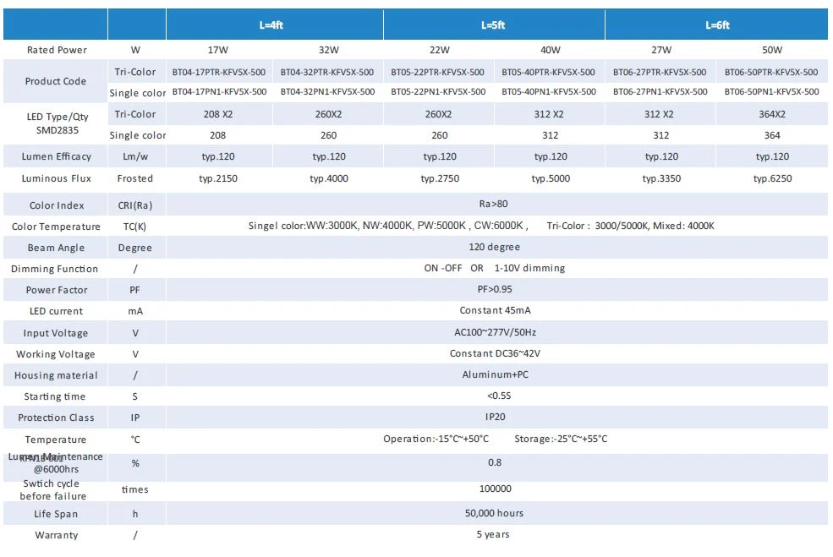The width and height of the screenshot is (833, 557).
Task: Click the 120 degree beam angle value
Action: 494,247
